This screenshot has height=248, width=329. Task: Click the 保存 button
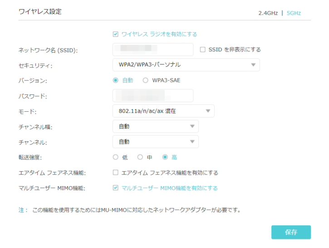(291, 232)
